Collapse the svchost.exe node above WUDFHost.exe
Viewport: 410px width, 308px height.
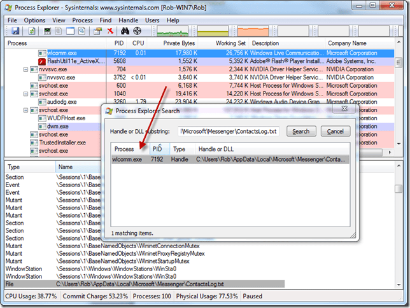click(26, 110)
